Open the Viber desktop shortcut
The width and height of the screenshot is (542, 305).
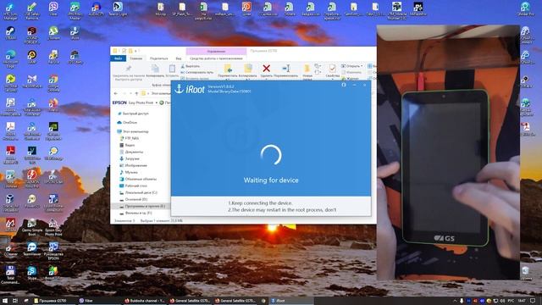(x=53, y=8)
